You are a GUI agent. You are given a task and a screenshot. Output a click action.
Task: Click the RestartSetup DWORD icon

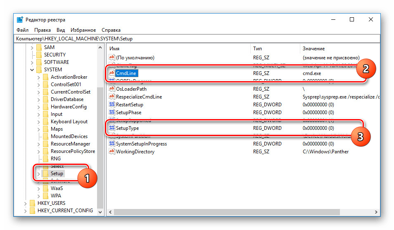click(112, 105)
